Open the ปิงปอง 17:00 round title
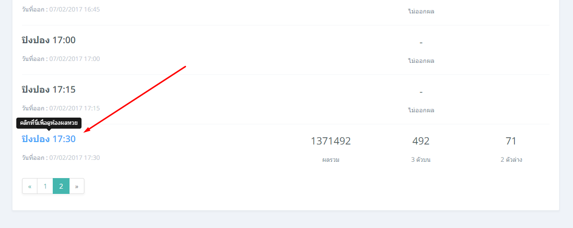 tap(48, 40)
